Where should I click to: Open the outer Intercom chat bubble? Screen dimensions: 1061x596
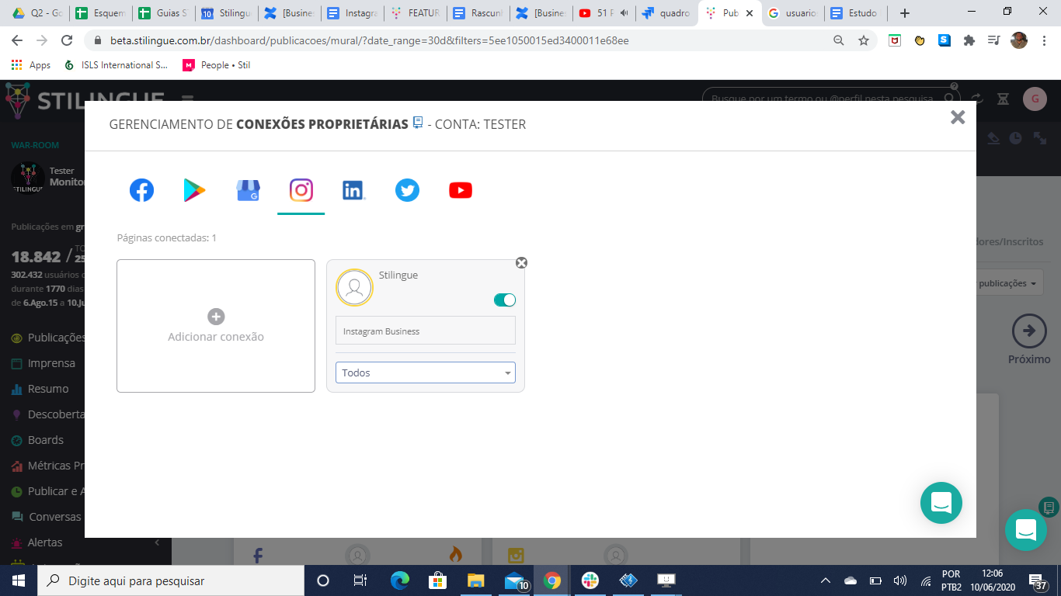tap(1026, 530)
